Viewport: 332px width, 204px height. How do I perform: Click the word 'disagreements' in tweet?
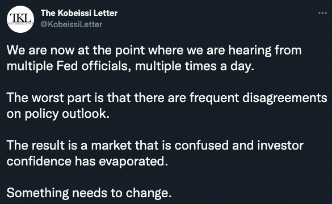point(284,98)
